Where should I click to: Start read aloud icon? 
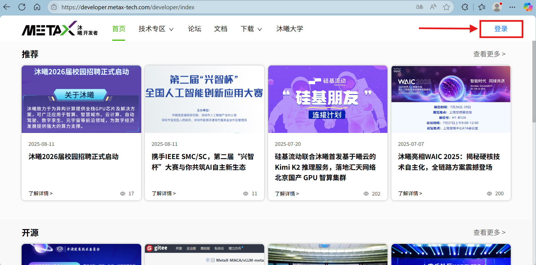(x=433, y=7)
